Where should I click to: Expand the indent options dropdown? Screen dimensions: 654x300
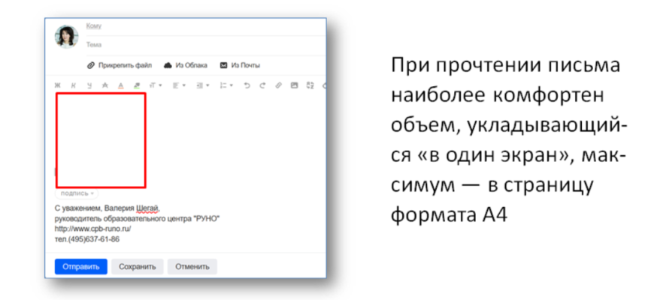(x=201, y=85)
